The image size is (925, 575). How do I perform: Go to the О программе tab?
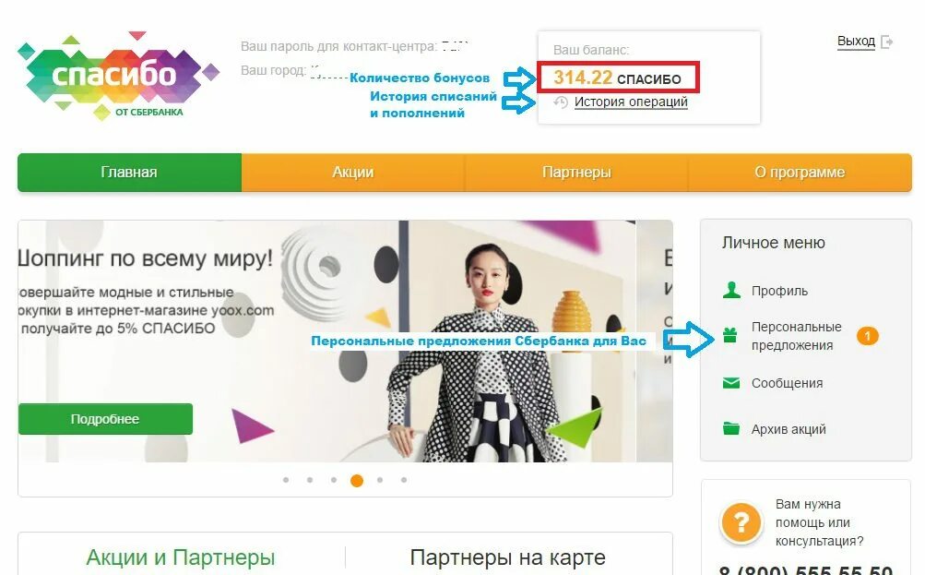[x=800, y=173]
